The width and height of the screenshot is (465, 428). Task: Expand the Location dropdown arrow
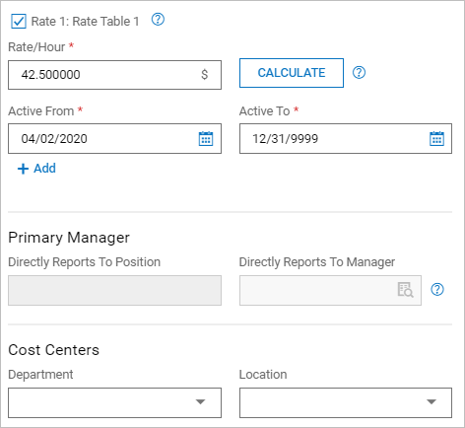432,401
